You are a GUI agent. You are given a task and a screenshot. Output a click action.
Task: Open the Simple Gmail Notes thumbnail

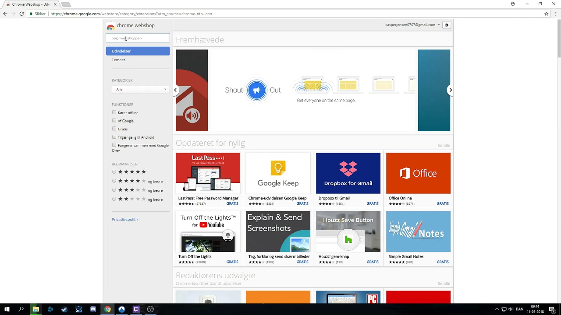click(x=418, y=232)
